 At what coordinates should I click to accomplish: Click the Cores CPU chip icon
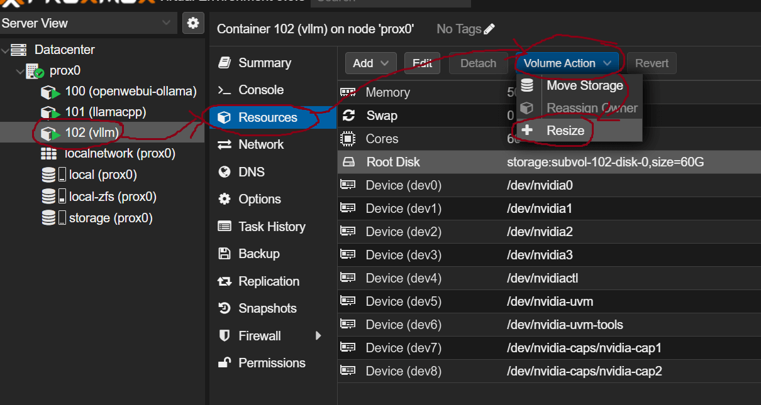click(347, 139)
